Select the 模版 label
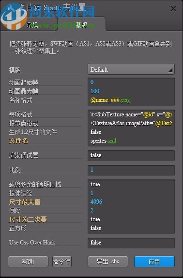Viewport: 183px width, 278px height. 15,70
